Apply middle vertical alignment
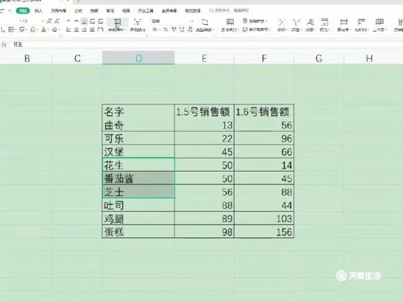This screenshot has height=302, width=403. (76, 21)
